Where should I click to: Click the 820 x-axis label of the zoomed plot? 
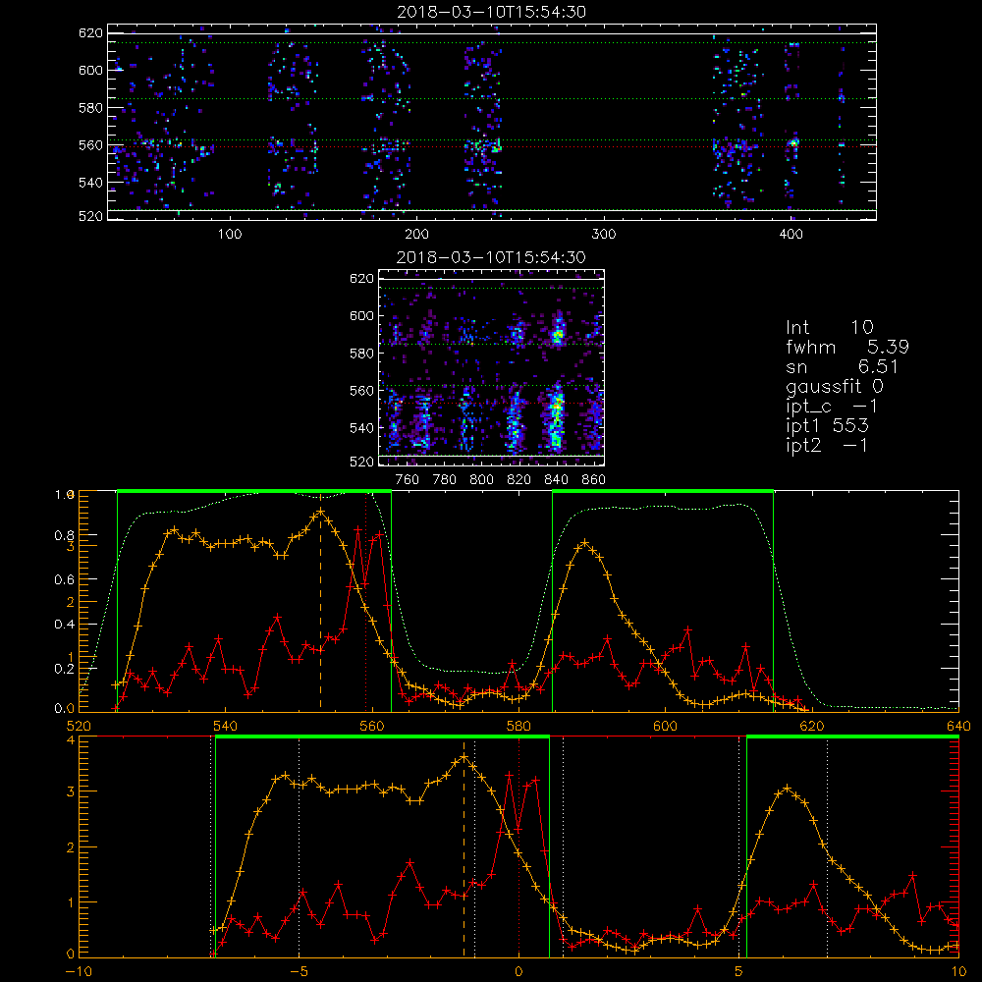point(519,480)
